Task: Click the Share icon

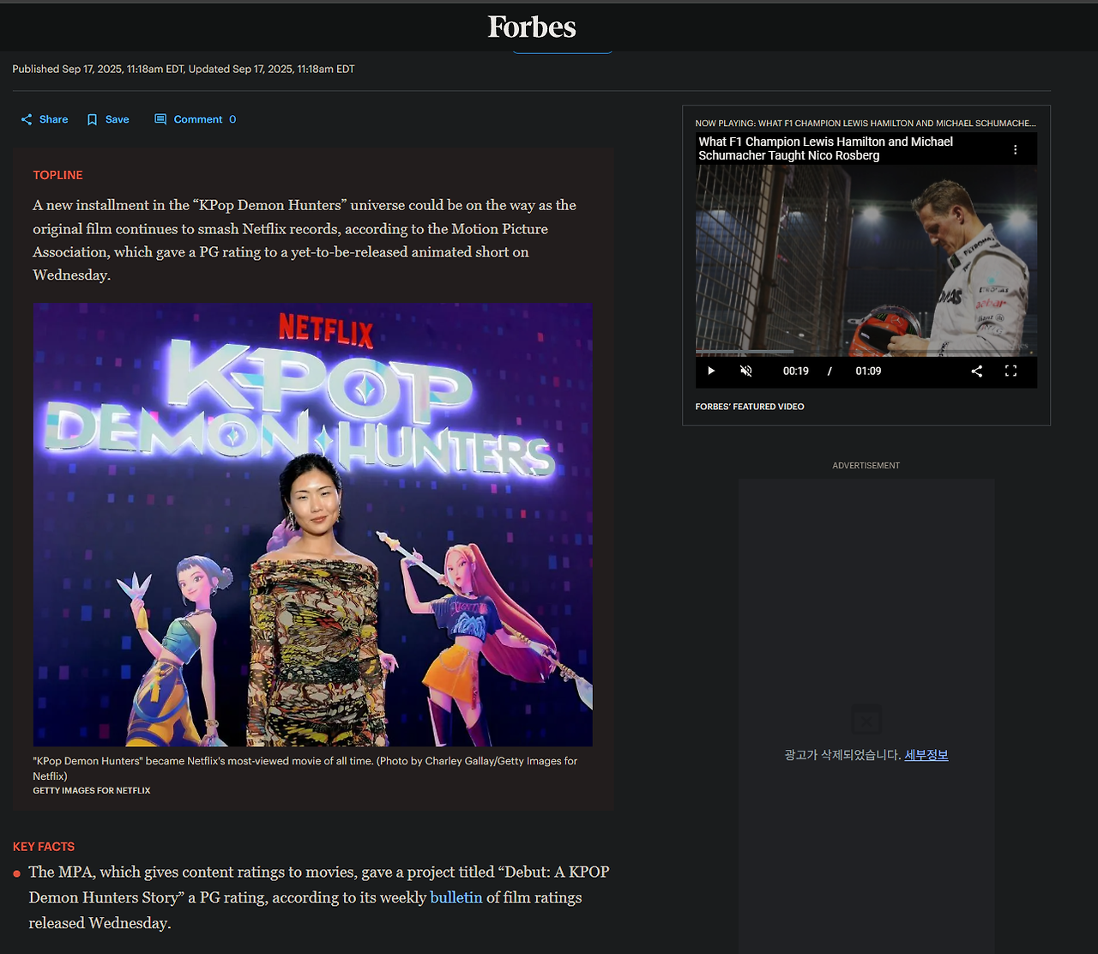Action: point(27,120)
